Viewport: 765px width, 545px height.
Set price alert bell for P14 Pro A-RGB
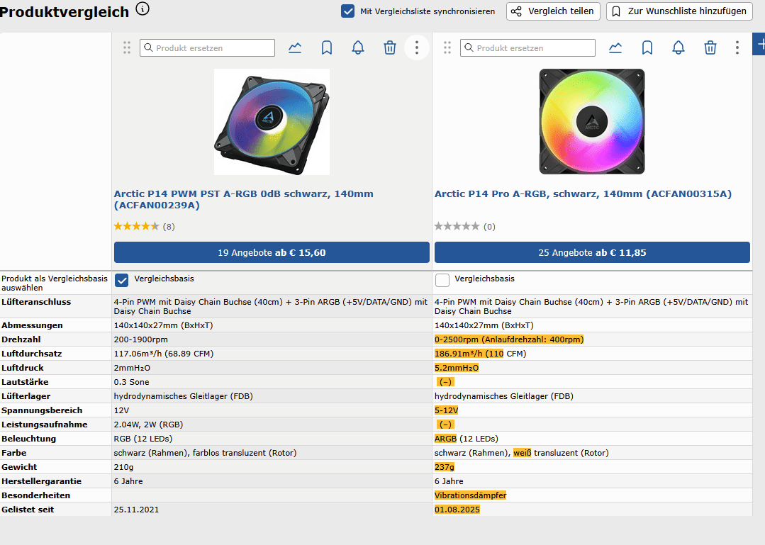[679, 47]
